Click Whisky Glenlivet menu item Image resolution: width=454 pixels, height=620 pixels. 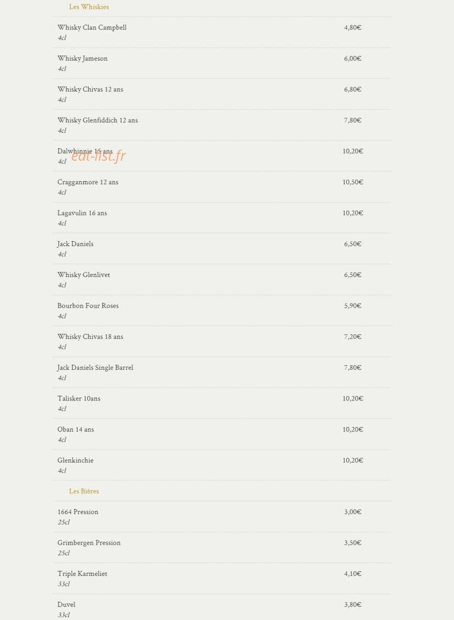click(222, 280)
